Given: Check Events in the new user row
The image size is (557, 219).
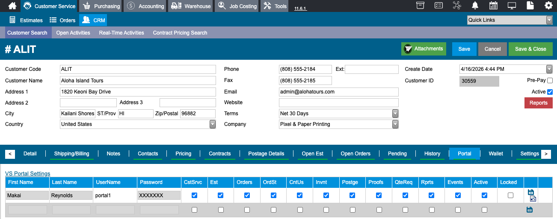Looking at the screenshot, I should 458,210.
